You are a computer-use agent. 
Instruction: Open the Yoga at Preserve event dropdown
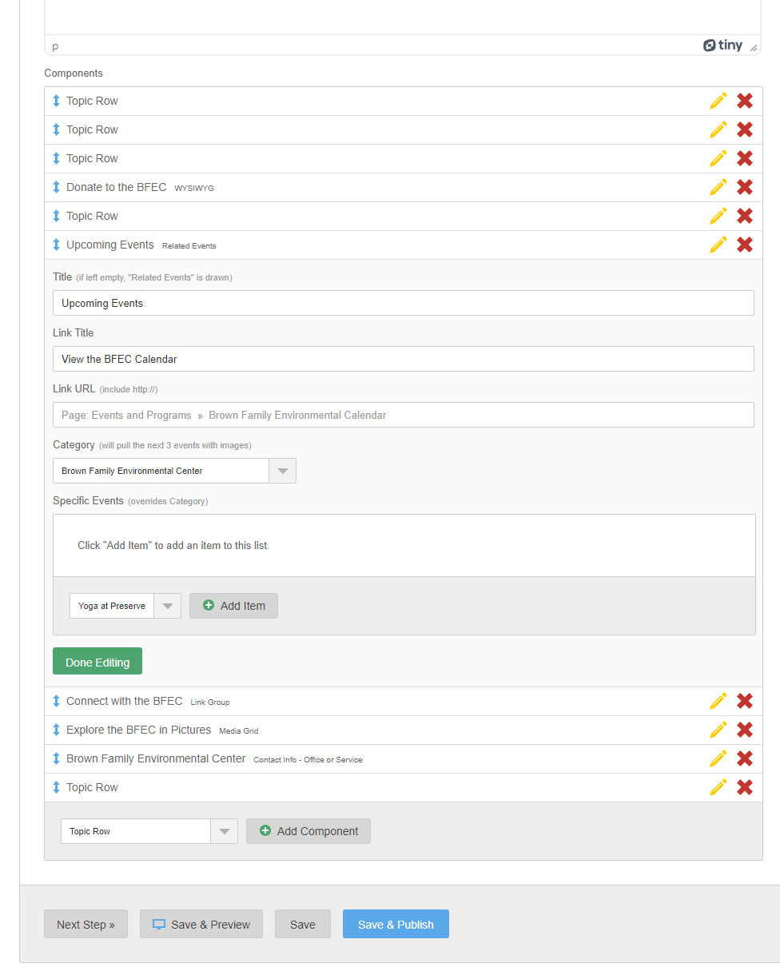pos(125,606)
